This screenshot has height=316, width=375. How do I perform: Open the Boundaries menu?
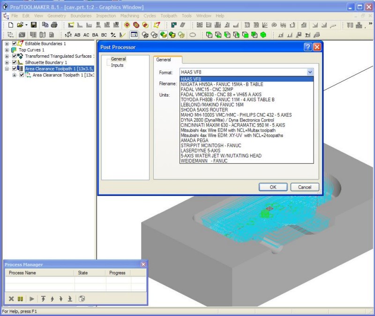pos(81,16)
